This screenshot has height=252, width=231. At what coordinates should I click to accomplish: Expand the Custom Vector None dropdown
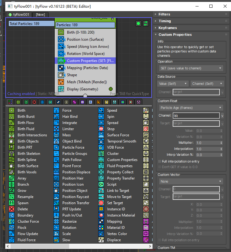tap(191, 181)
